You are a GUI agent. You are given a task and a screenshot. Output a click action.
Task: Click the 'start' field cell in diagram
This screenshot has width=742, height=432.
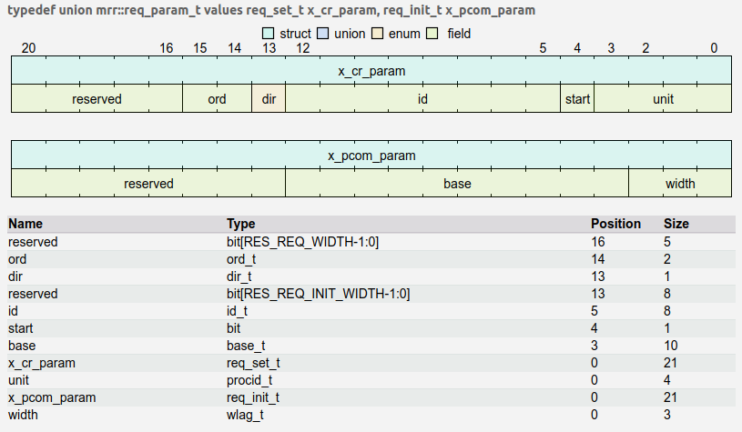click(577, 98)
